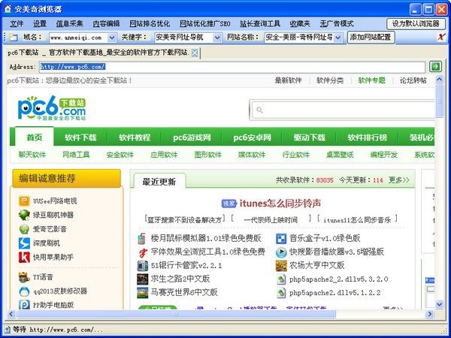Click the 马赛克世界6中文版 icon

click(x=142, y=293)
